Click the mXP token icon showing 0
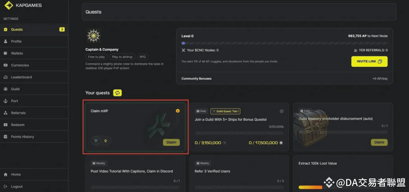 point(97,141)
